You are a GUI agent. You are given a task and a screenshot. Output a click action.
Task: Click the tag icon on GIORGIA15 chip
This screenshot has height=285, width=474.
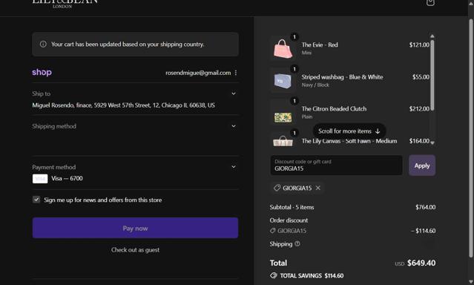pos(277,188)
